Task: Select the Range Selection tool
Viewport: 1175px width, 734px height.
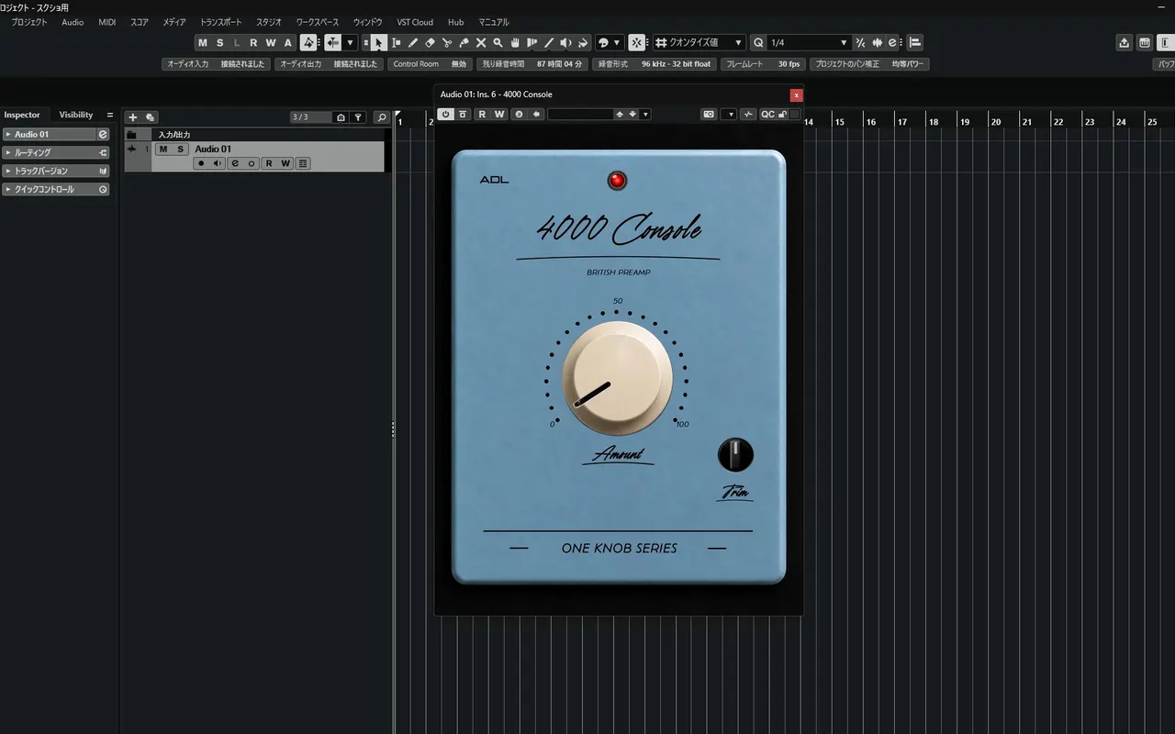Action: click(396, 43)
